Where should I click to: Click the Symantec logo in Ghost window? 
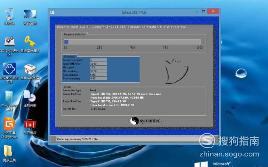coord(146,121)
